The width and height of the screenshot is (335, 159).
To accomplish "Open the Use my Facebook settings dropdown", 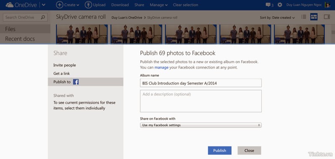I will coord(201,125).
